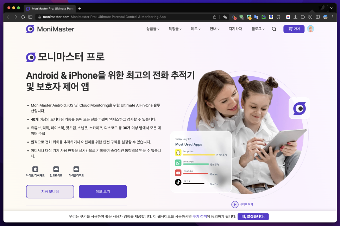Image resolution: width=340 pixels, height=226 pixels.
Task: Open the 지지하다 support menu item
Action: point(235,29)
